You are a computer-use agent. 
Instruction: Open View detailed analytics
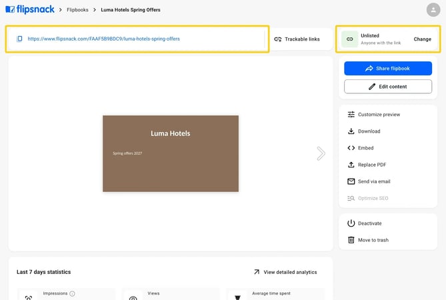click(285, 272)
